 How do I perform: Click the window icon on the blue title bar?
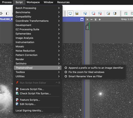(x=82, y=20)
